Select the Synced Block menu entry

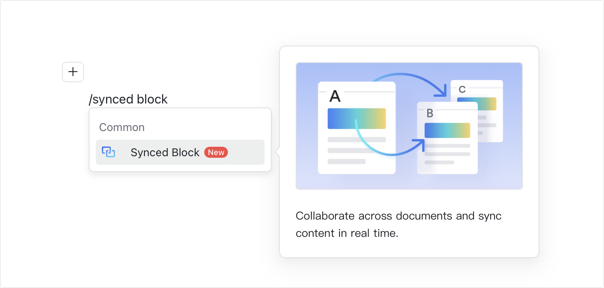(x=165, y=152)
